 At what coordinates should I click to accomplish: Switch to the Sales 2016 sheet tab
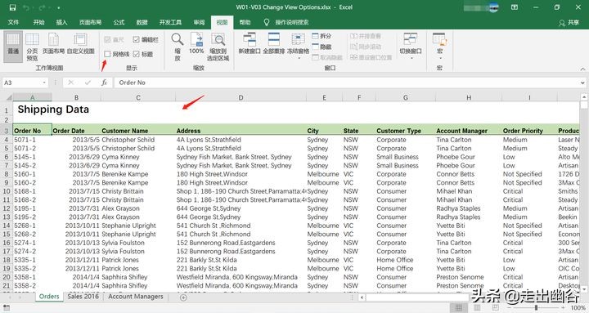point(83,297)
